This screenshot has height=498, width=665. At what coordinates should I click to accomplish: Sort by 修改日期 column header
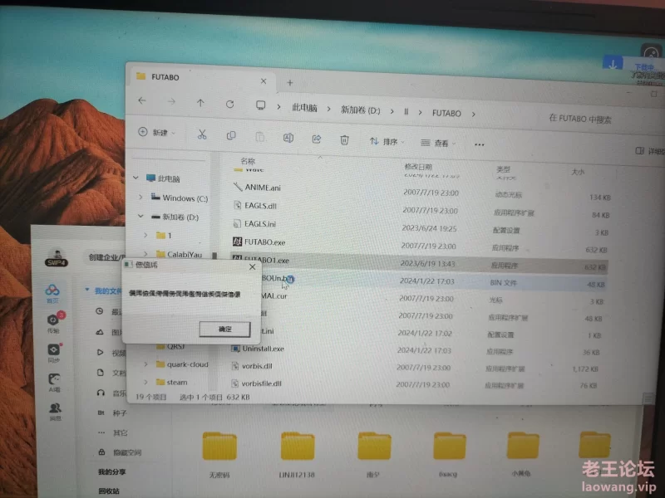(418, 167)
